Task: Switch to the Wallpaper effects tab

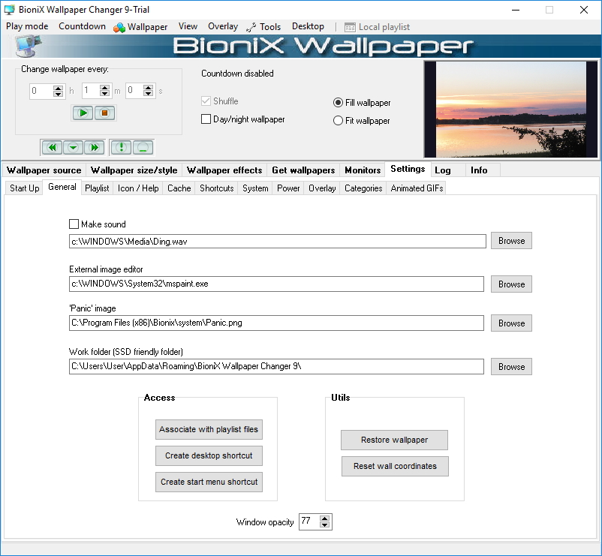Action: pyautogui.click(x=224, y=170)
